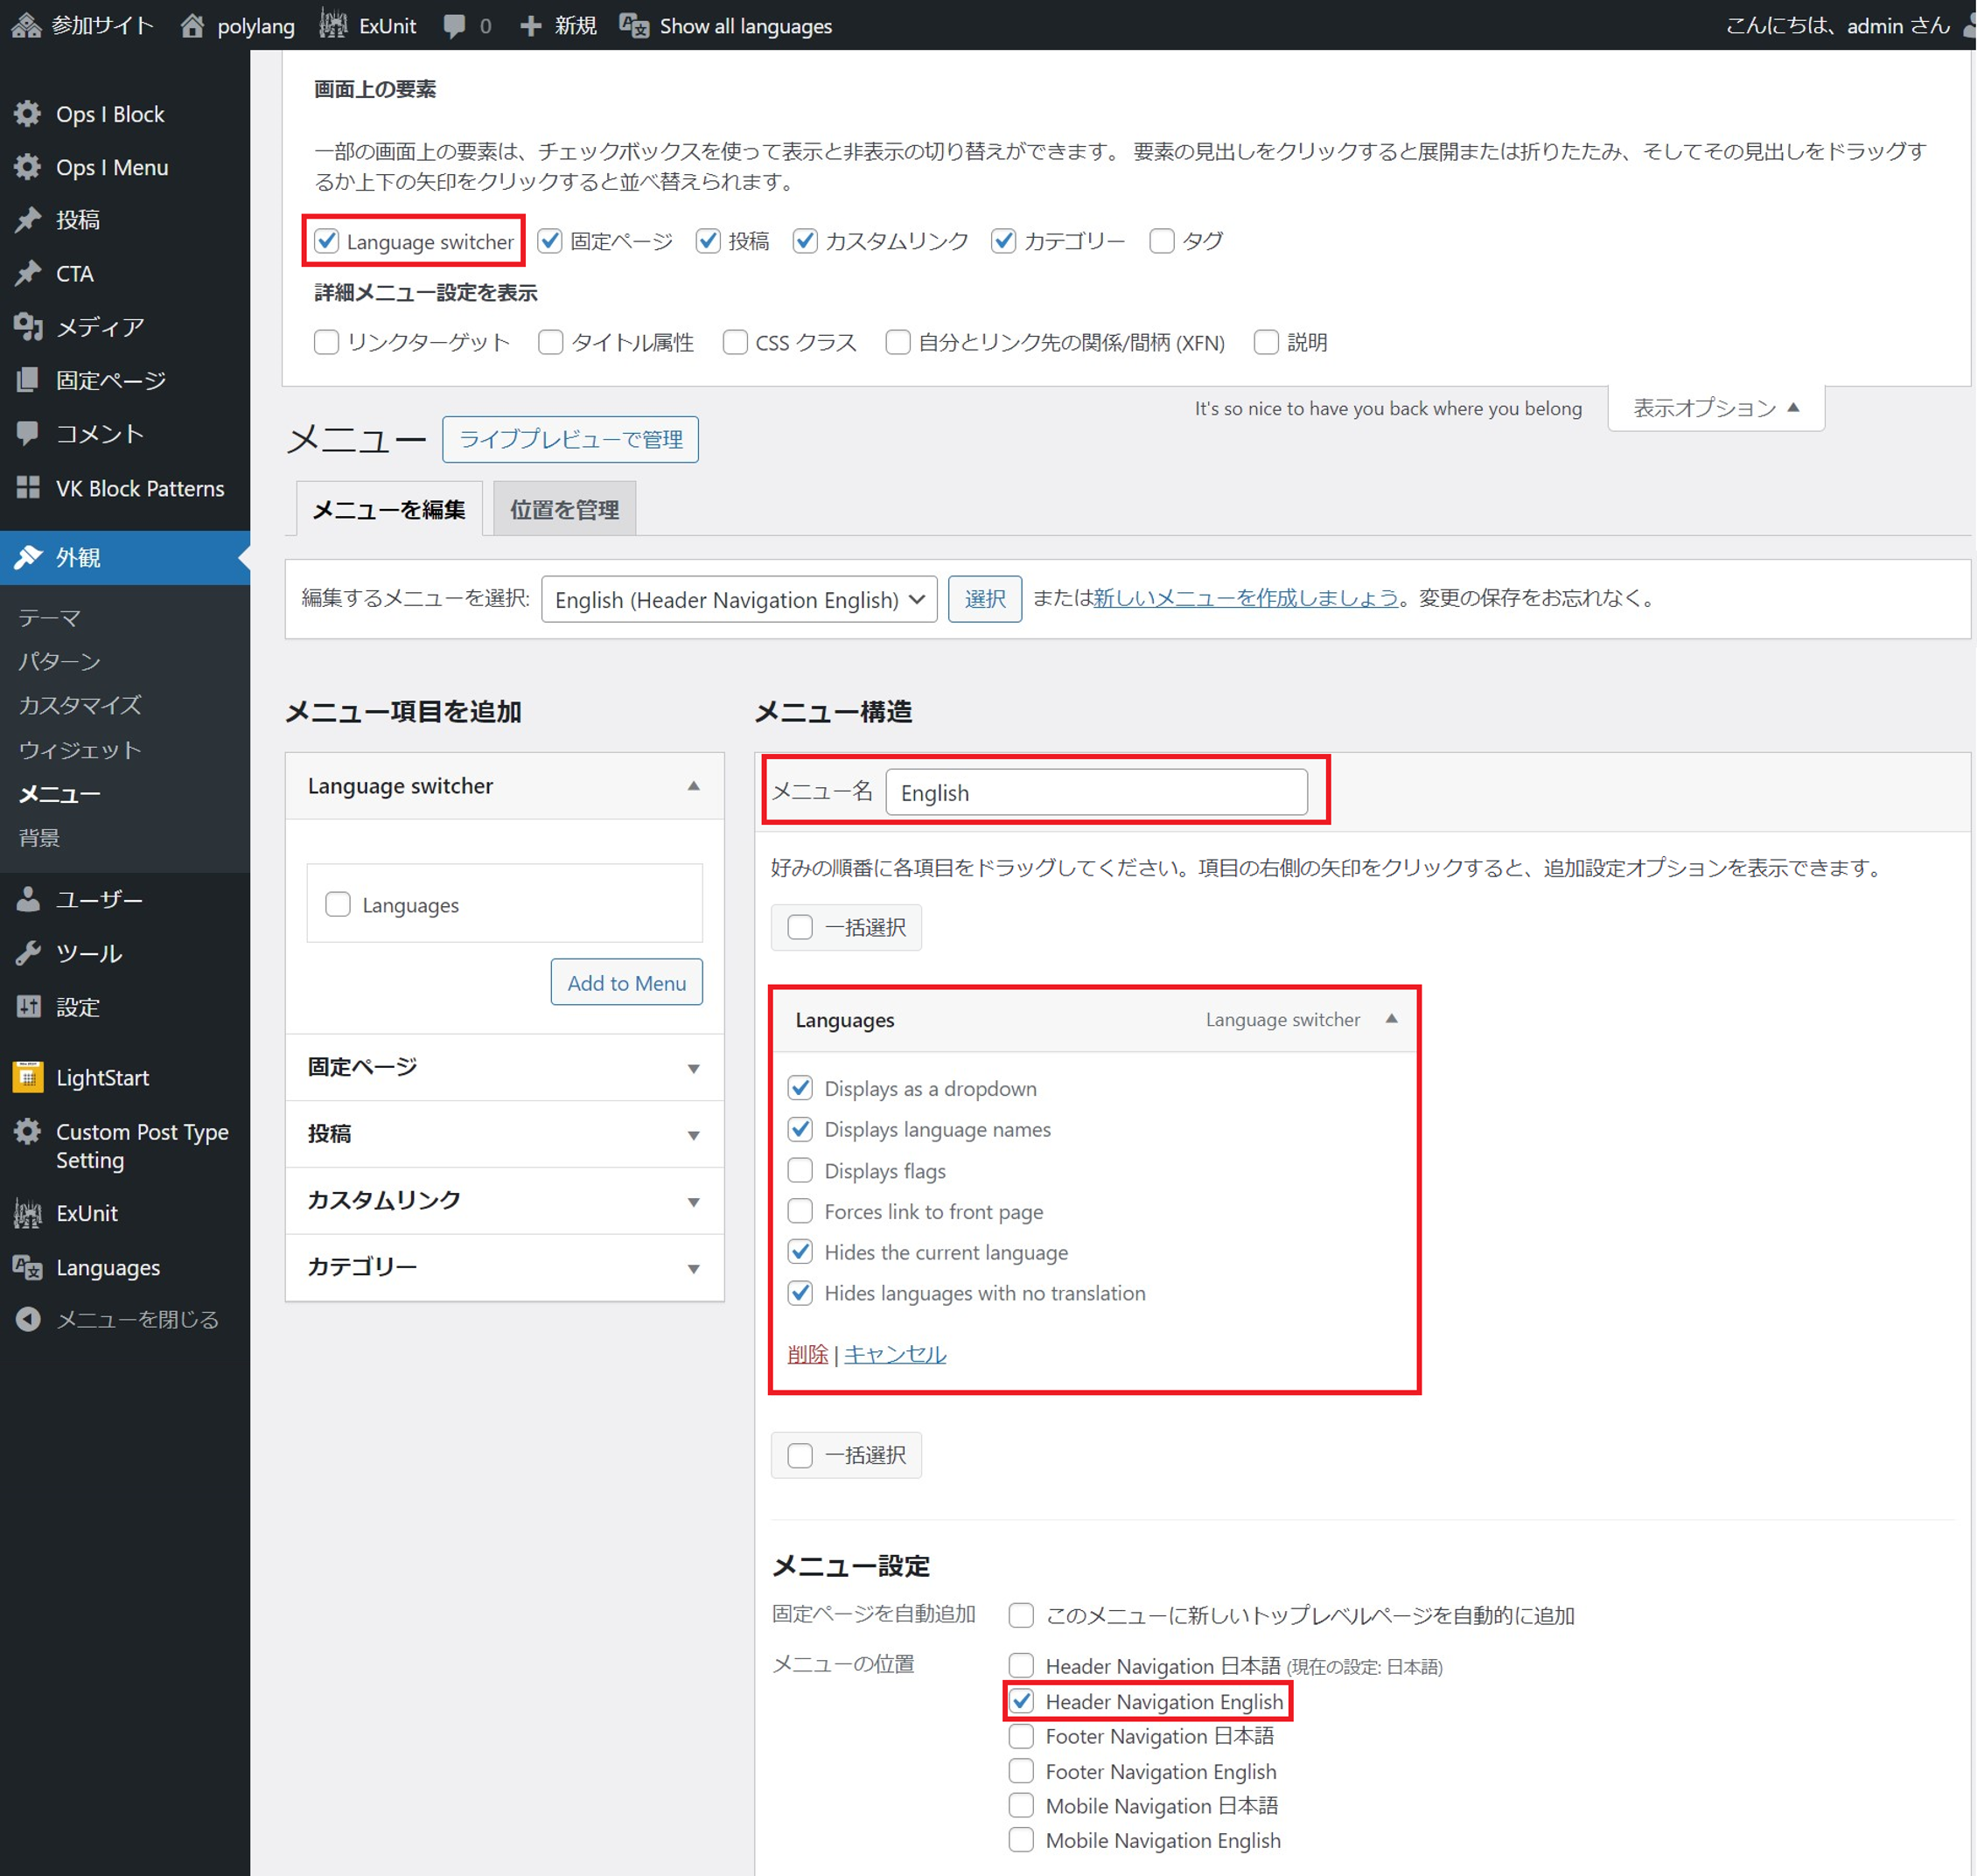The height and width of the screenshot is (1876, 1977).
Task: Click into the メニュー名 text field
Action: tap(1096, 792)
